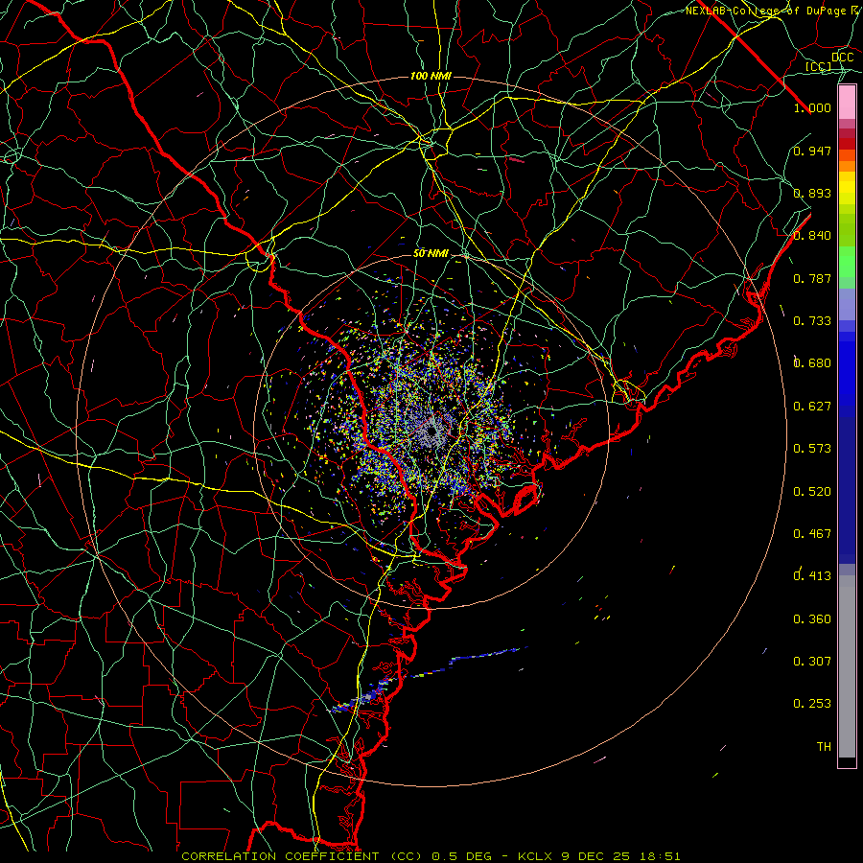This screenshot has height=863, width=863.
Task: Click the '[CC]' legend title
Action: click(819, 66)
